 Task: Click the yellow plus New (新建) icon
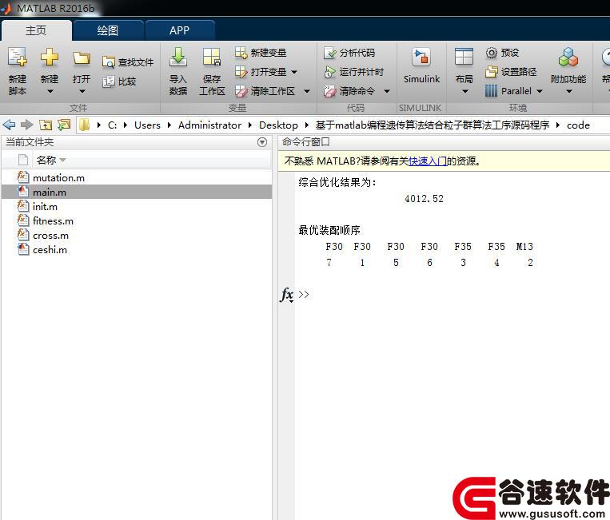pyautogui.click(x=50, y=58)
